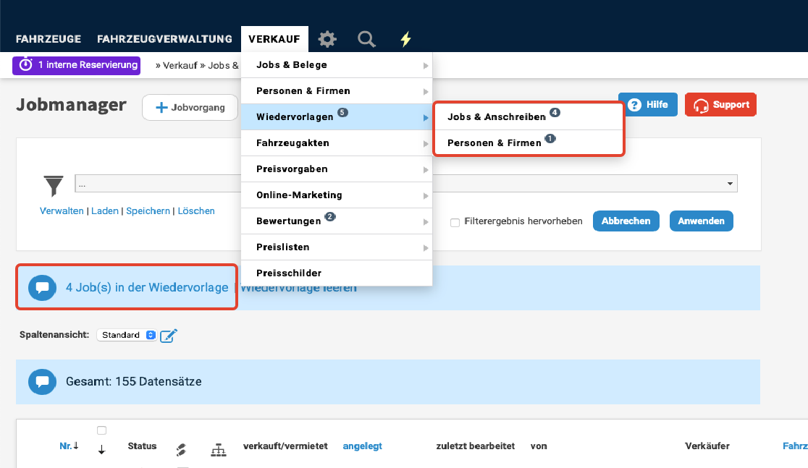Open the Spaltenansicht Standard dropdown

point(127,336)
